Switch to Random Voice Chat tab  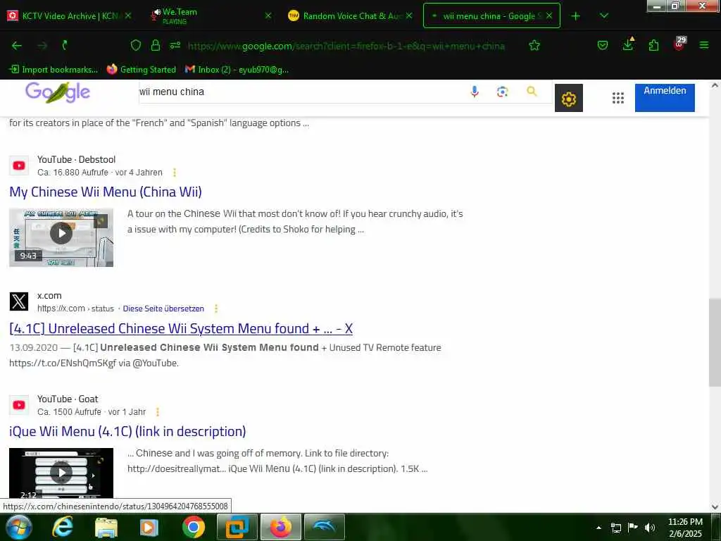pyautogui.click(x=351, y=15)
